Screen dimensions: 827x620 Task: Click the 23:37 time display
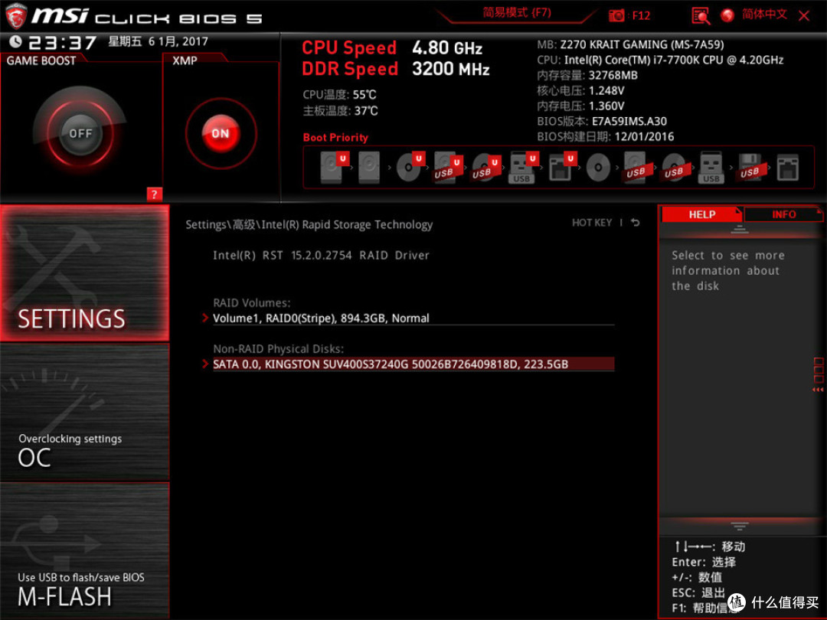(x=62, y=42)
